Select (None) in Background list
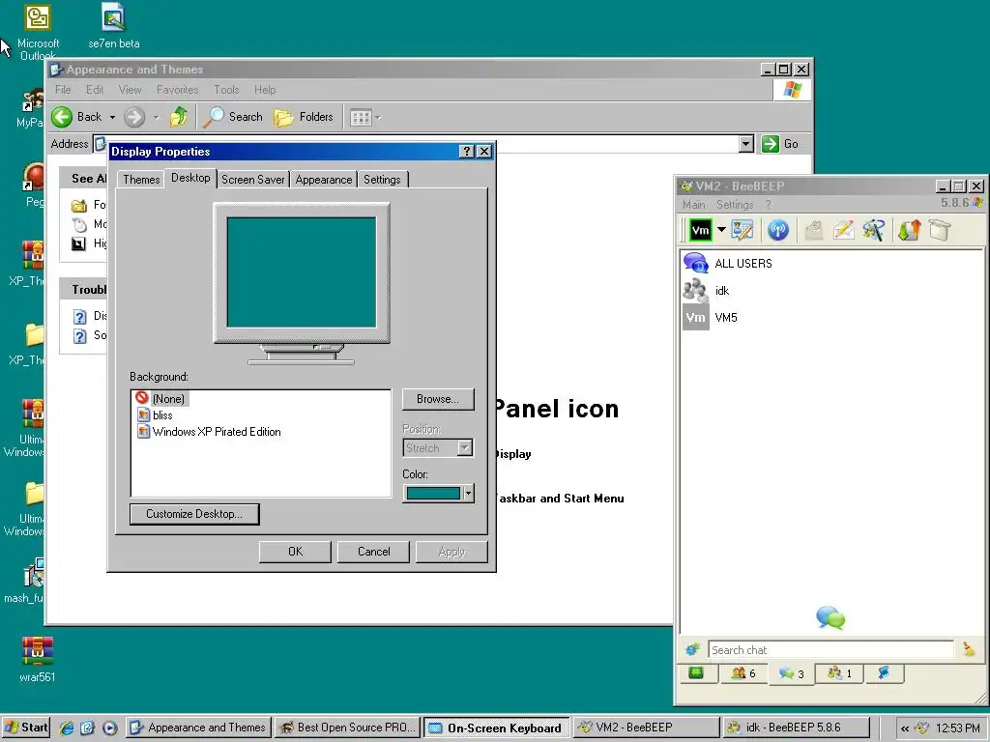 coord(168,399)
